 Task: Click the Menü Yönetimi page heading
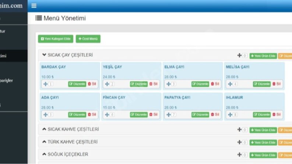[64, 18]
